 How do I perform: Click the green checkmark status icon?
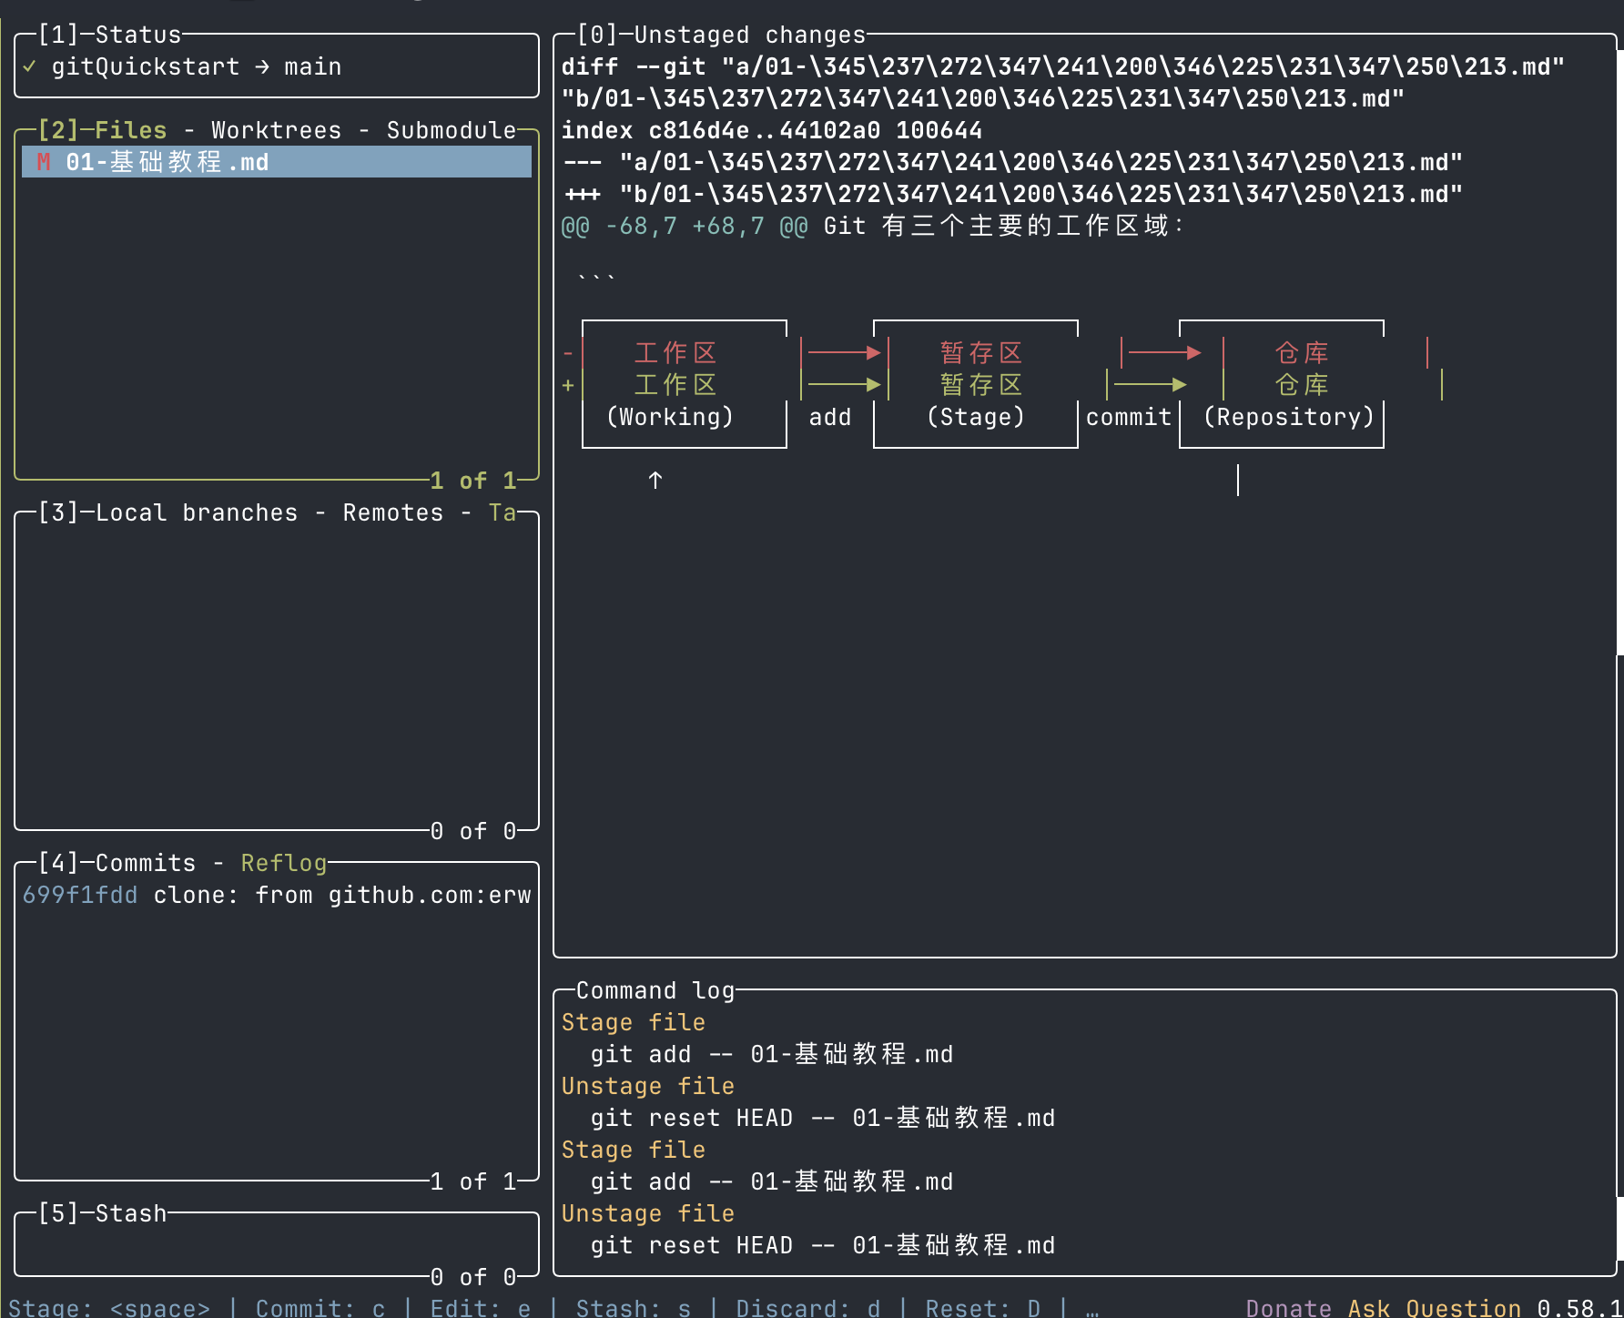[30, 66]
